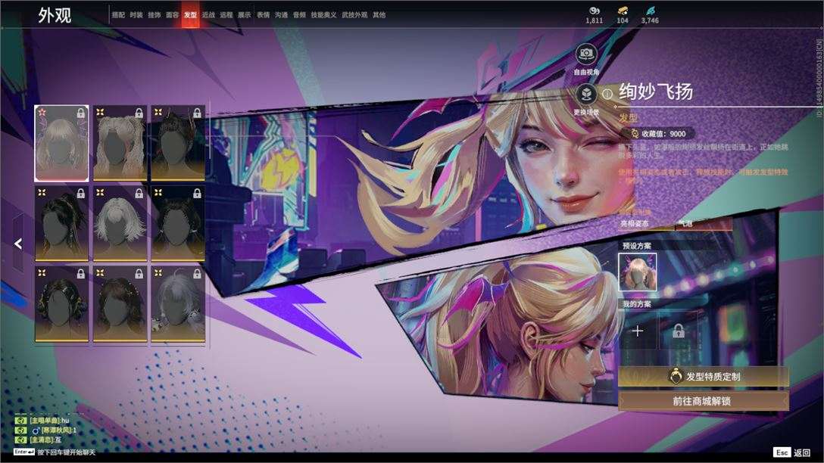
Task: Click the currency icon above 1,811
Action: (x=595, y=11)
